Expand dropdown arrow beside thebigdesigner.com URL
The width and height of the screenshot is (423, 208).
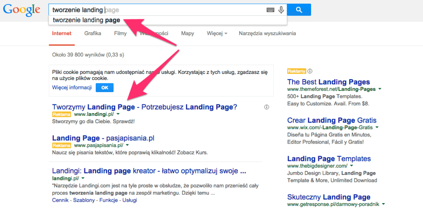pos(352,165)
